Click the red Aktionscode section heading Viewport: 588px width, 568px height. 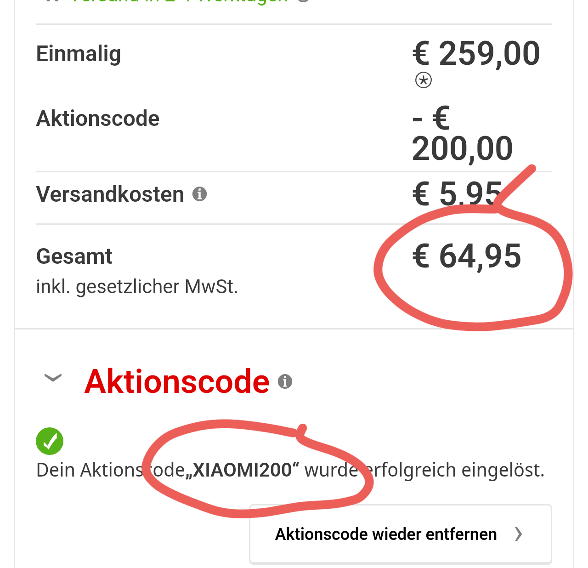(x=177, y=381)
